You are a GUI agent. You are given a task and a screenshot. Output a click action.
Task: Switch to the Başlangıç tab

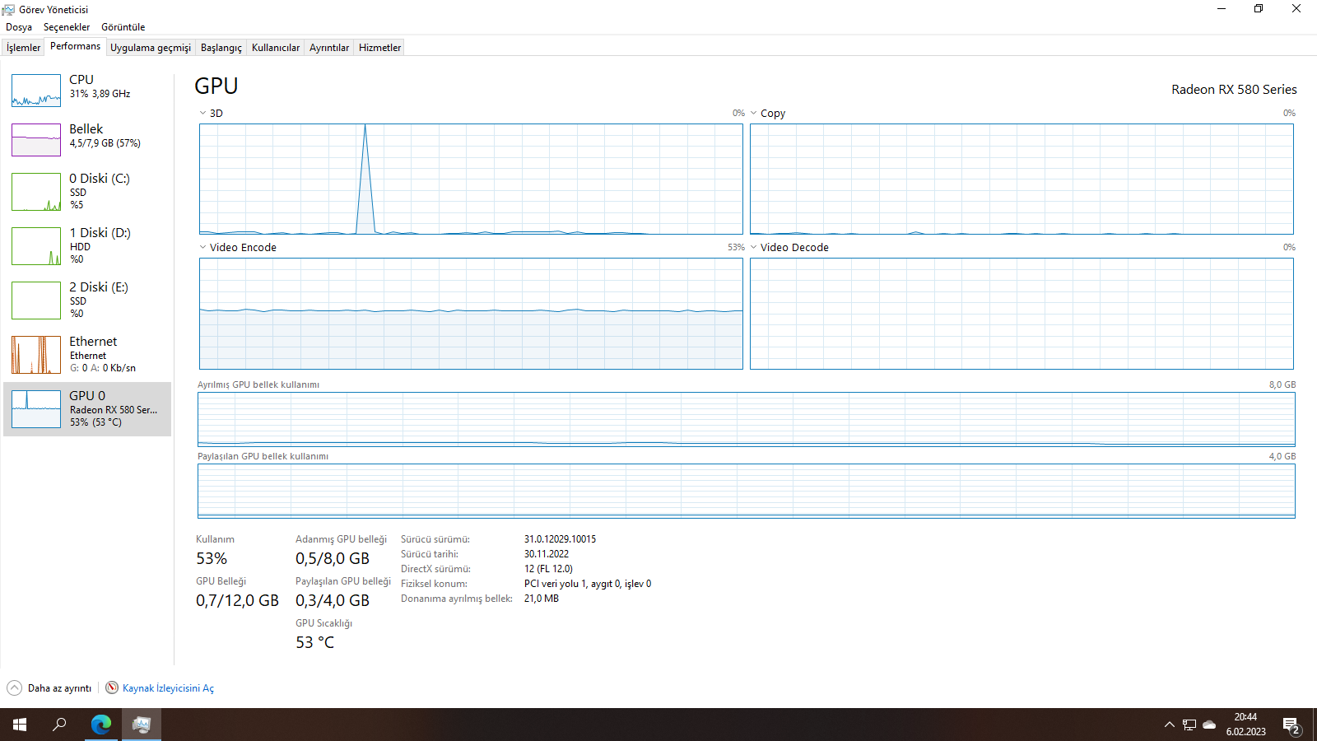[221, 48]
